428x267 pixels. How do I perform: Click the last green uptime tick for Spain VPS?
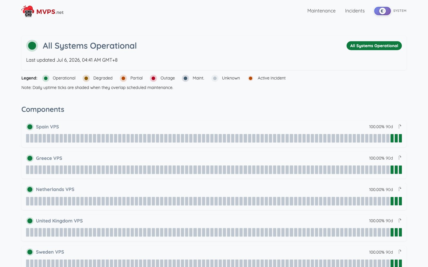point(400,138)
